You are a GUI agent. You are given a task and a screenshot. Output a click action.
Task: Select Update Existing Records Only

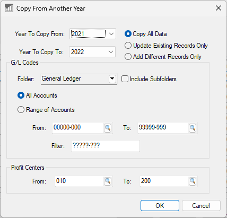[166, 46]
